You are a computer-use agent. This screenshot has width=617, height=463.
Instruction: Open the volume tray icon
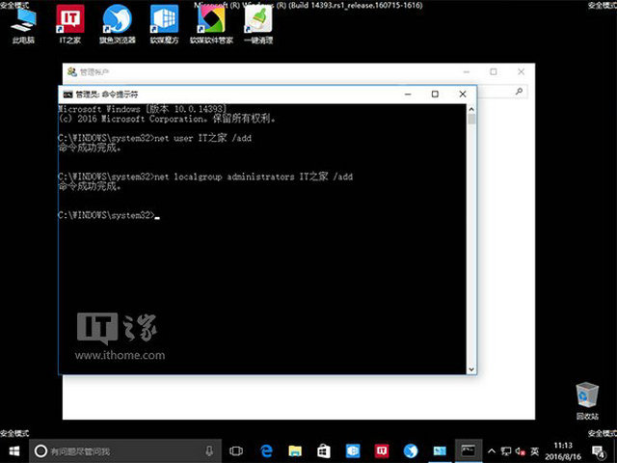coord(521,451)
